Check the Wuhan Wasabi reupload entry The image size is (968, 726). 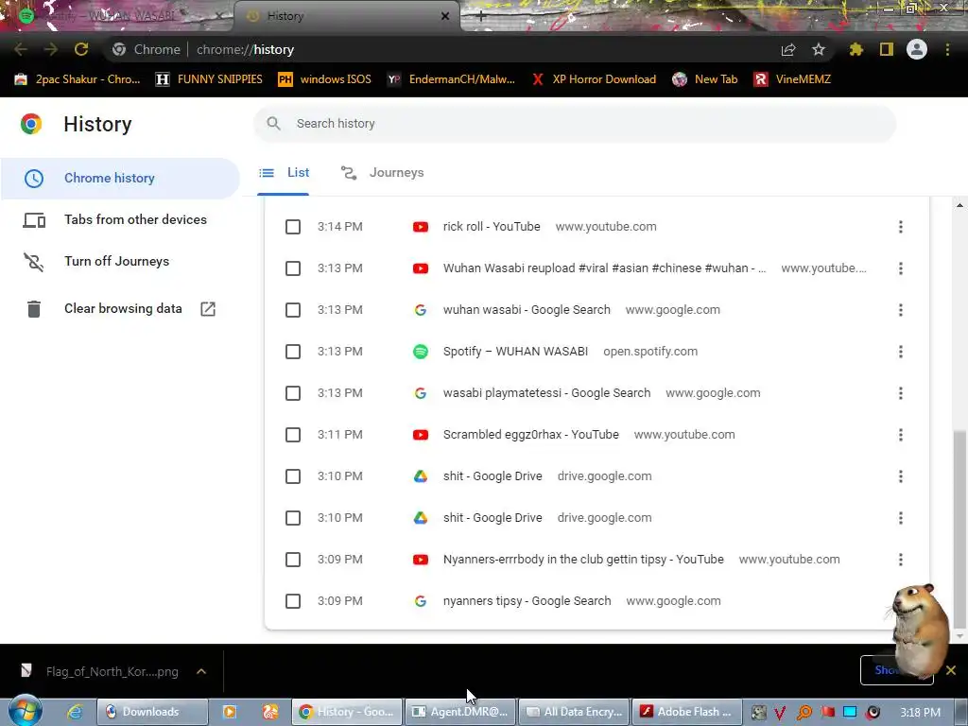coord(293,268)
